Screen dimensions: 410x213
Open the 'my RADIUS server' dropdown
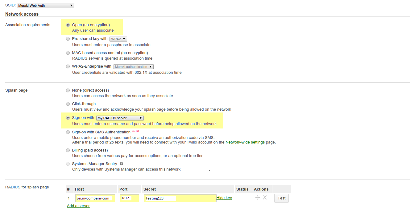click(x=120, y=118)
